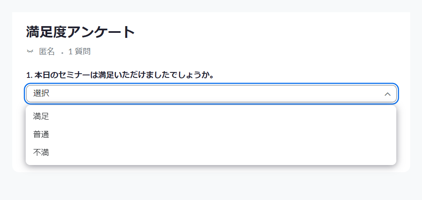Click the middle of the focused select box
Image resolution: width=422 pixels, height=200 pixels.
pyautogui.click(x=211, y=94)
